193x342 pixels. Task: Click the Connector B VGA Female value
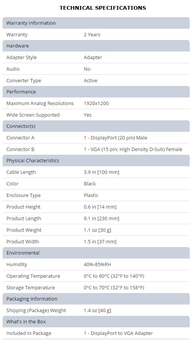click(x=133, y=150)
